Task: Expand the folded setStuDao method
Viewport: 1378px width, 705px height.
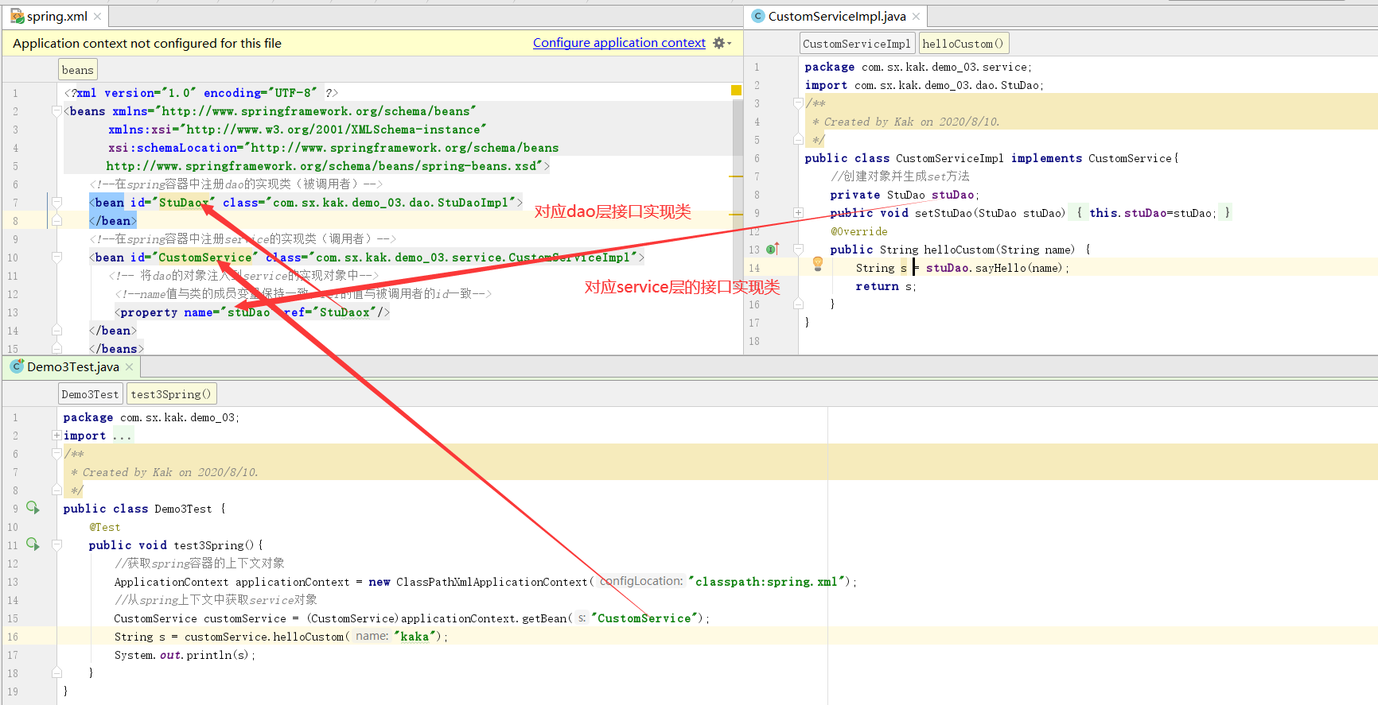Action: tap(798, 212)
